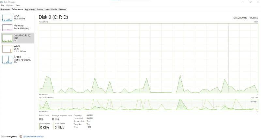Click the Formatted label
Image resolution: width=261 pixels, height=139 pixels.
[78, 118]
